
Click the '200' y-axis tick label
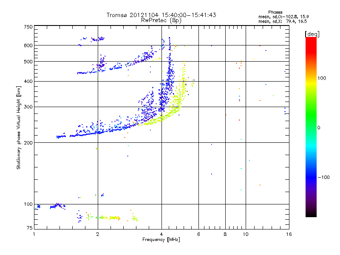point(28,143)
